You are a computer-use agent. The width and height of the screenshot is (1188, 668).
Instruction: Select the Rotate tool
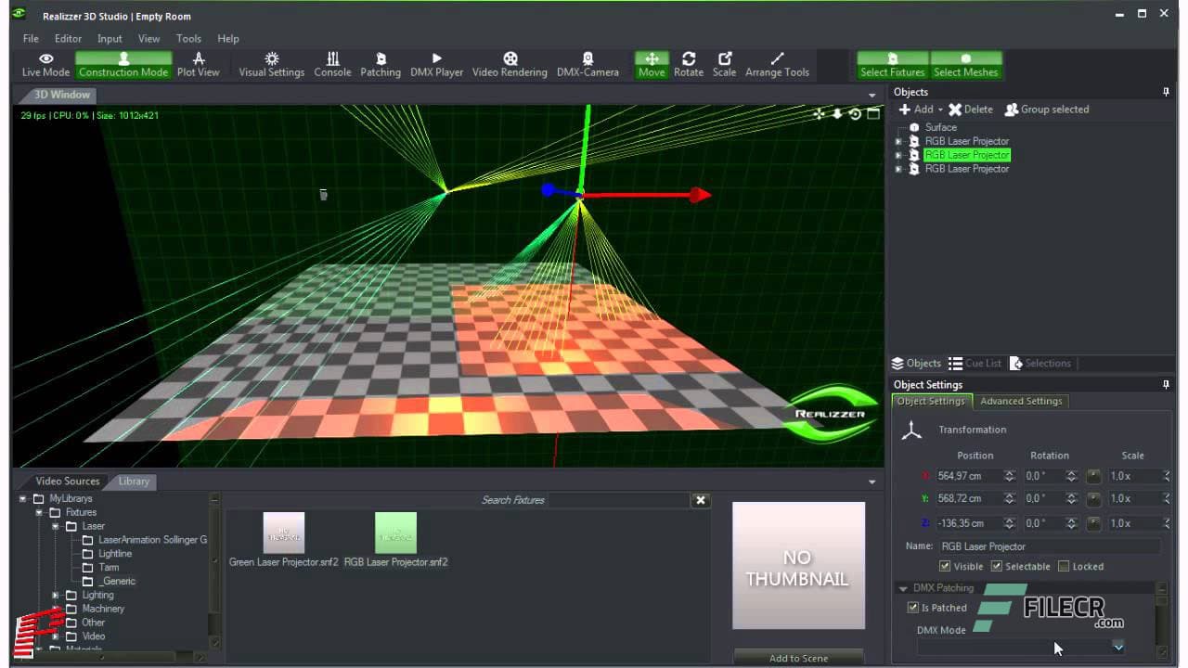pyautogui.click(x=689, y=63)
